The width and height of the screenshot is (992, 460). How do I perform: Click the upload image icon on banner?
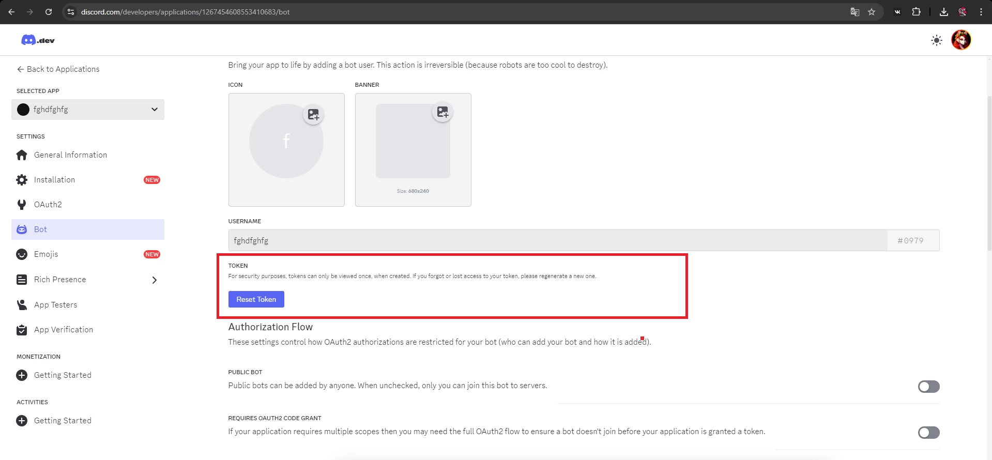(x=442, y=112)
